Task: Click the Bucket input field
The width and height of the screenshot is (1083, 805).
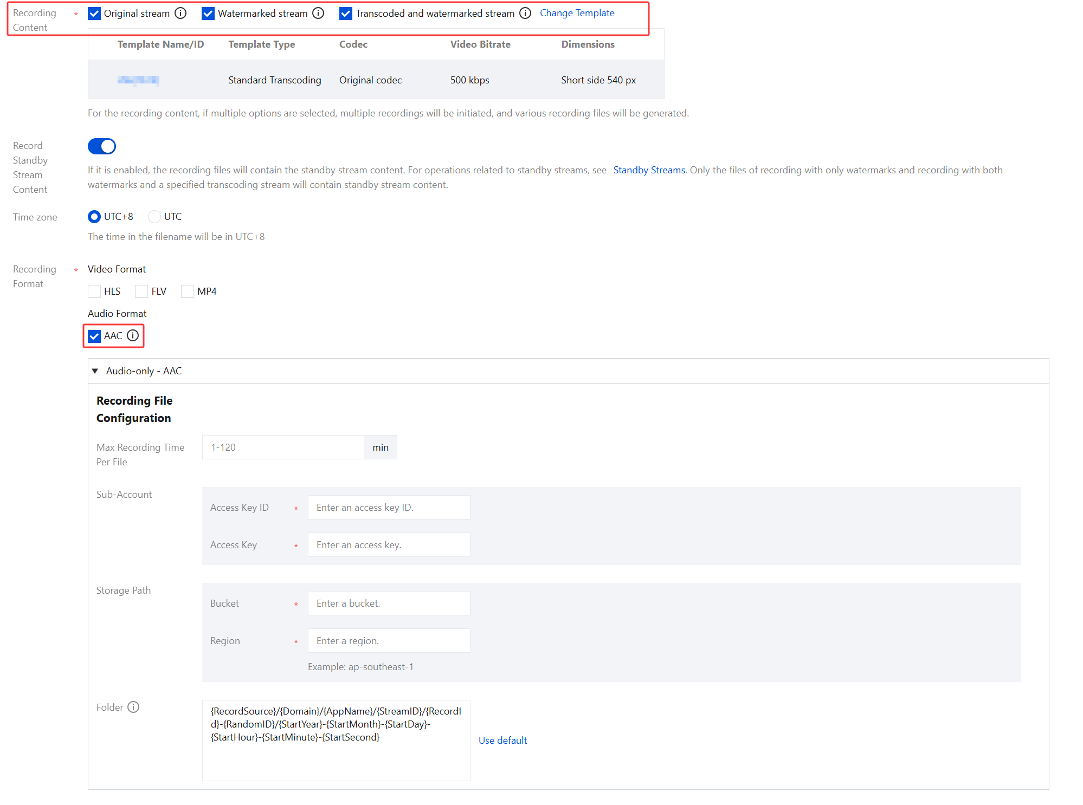Action: 389,603
